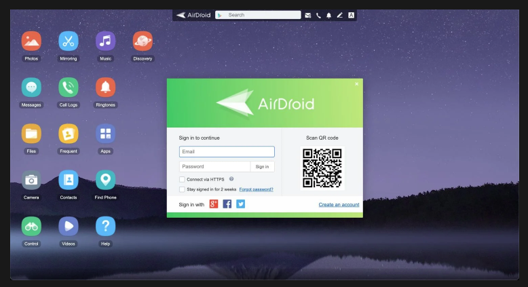Open the Call Logs icon
The image size is (528, 287).
click(69, 88)
